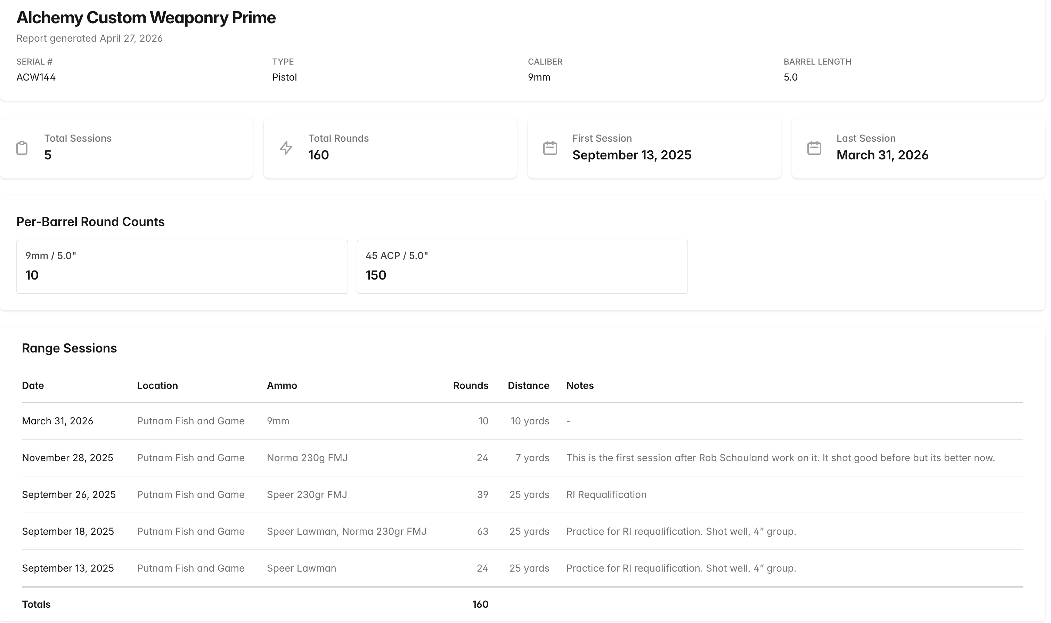
Task: Click the Speer Lawman ammo cell in September 13 row
Action: click(302, 568)
